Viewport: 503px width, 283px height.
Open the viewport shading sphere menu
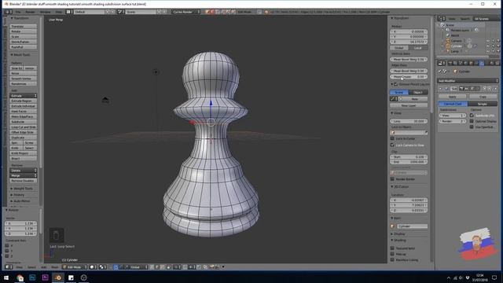pos(93,267)
